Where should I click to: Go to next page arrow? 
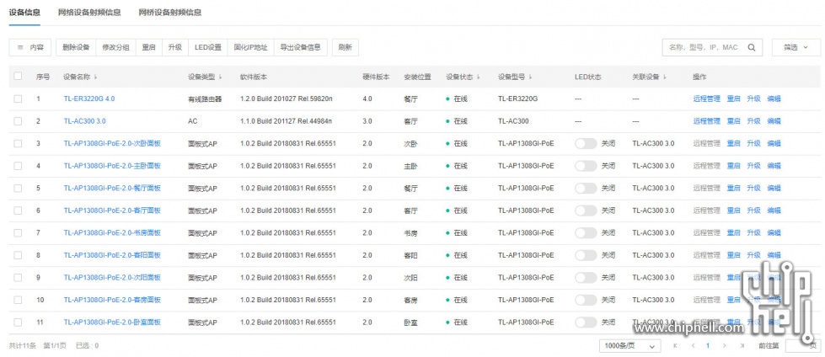point(725,345)
